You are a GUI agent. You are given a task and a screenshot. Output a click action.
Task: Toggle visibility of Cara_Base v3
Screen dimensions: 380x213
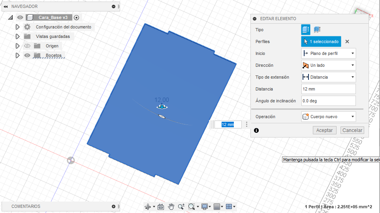20,17
